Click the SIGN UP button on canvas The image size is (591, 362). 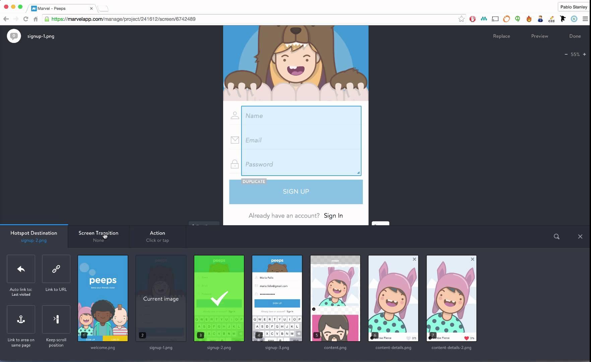tap(296, 192)
